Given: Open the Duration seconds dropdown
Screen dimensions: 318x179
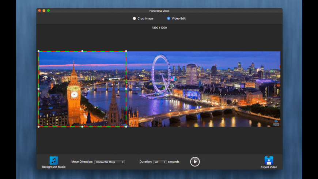Looking at the screenshot, I should tap(160, 162).
